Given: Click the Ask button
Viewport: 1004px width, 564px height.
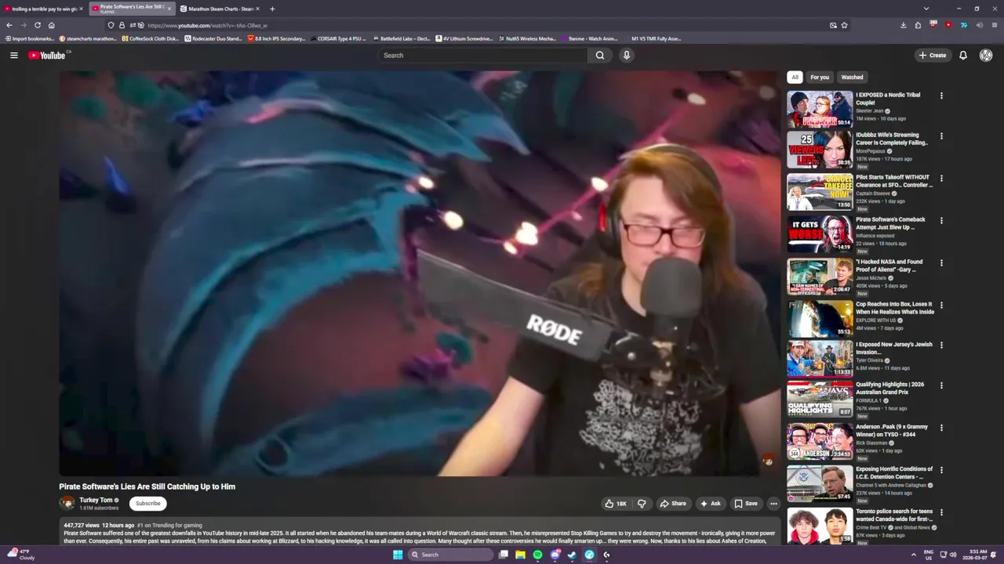Looking at the screenshot, I should 711,504.
